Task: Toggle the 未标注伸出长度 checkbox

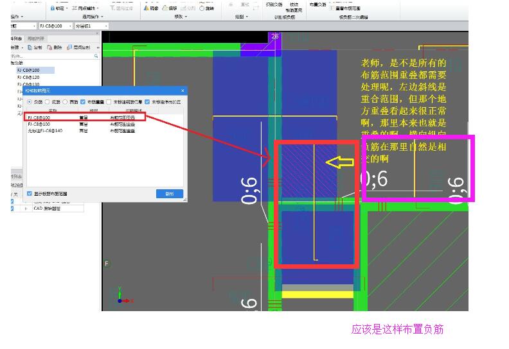Action: (147, 102)
